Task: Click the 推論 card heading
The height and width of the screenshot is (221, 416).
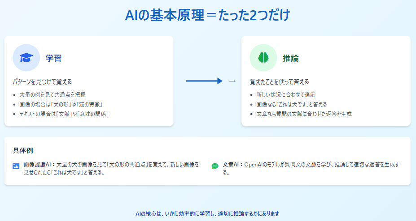Action: (290, 58)
